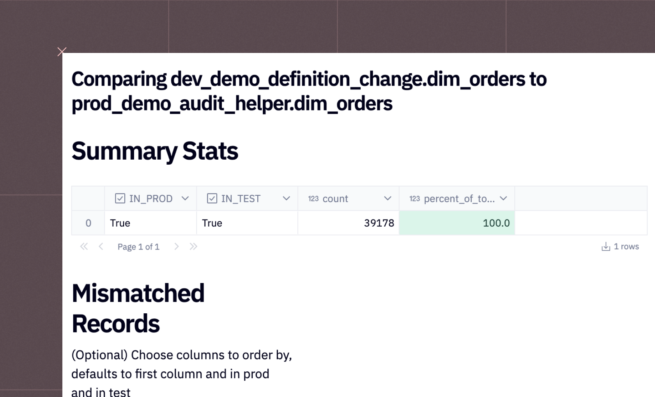Click the green highlighted 100.0 cell
Viewport: 655px width, 397px height.
coord(457,223)
